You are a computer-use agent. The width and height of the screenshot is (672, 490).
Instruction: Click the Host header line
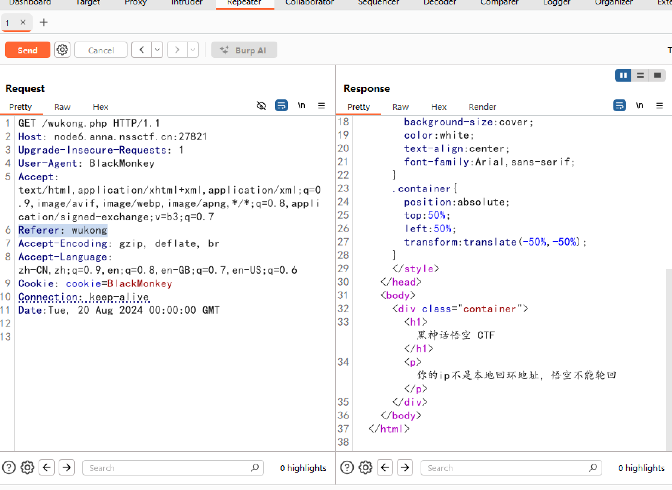(x=113, y=137)
